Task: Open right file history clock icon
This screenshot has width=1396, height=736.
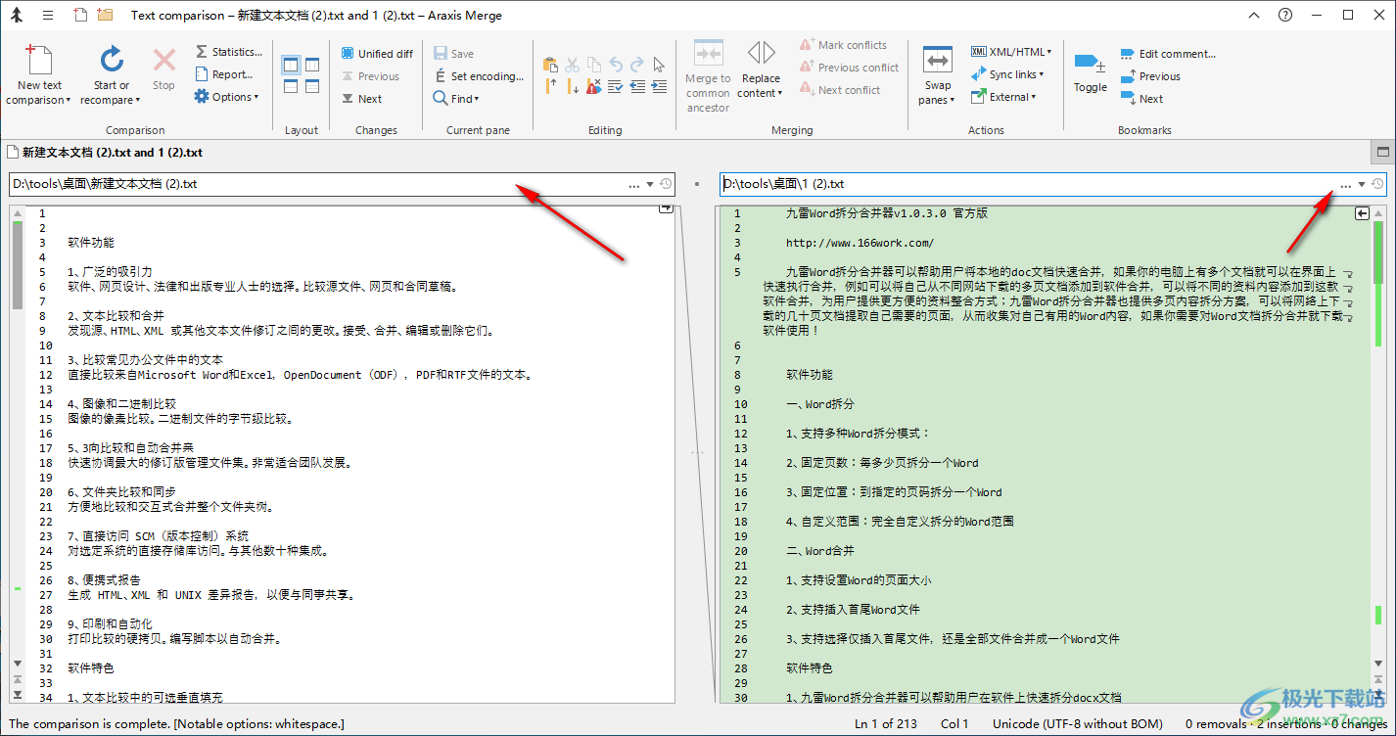Action: click(1377, 184)
